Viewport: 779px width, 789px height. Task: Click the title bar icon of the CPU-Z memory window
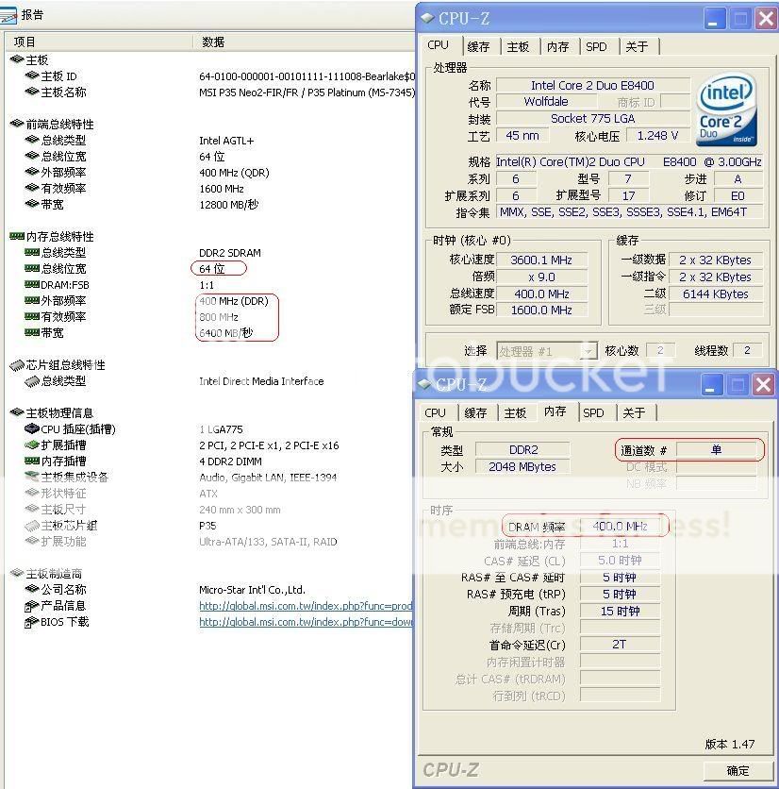(x=425, y=384)
